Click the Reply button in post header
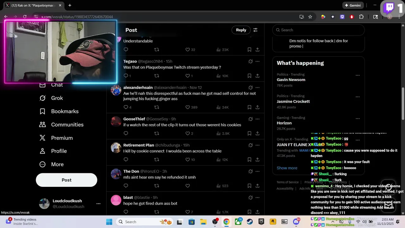Viewport: 405px width, 228px height. pyautogui.click(x=241, y=30)
